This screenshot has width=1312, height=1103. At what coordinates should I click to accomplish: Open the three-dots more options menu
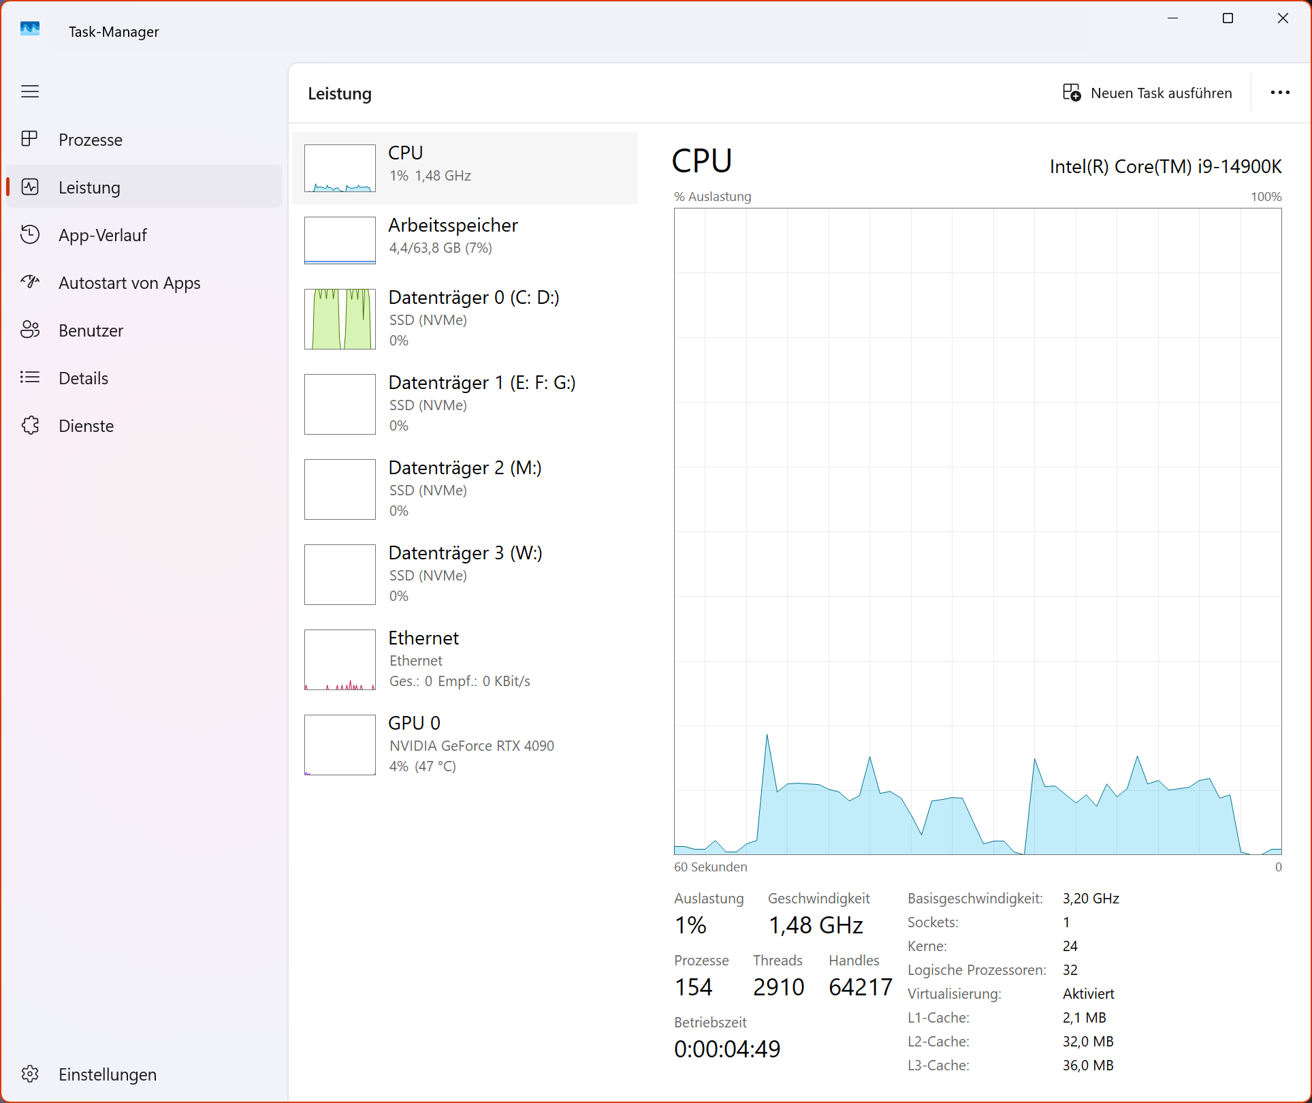(x=1279, y=93)
